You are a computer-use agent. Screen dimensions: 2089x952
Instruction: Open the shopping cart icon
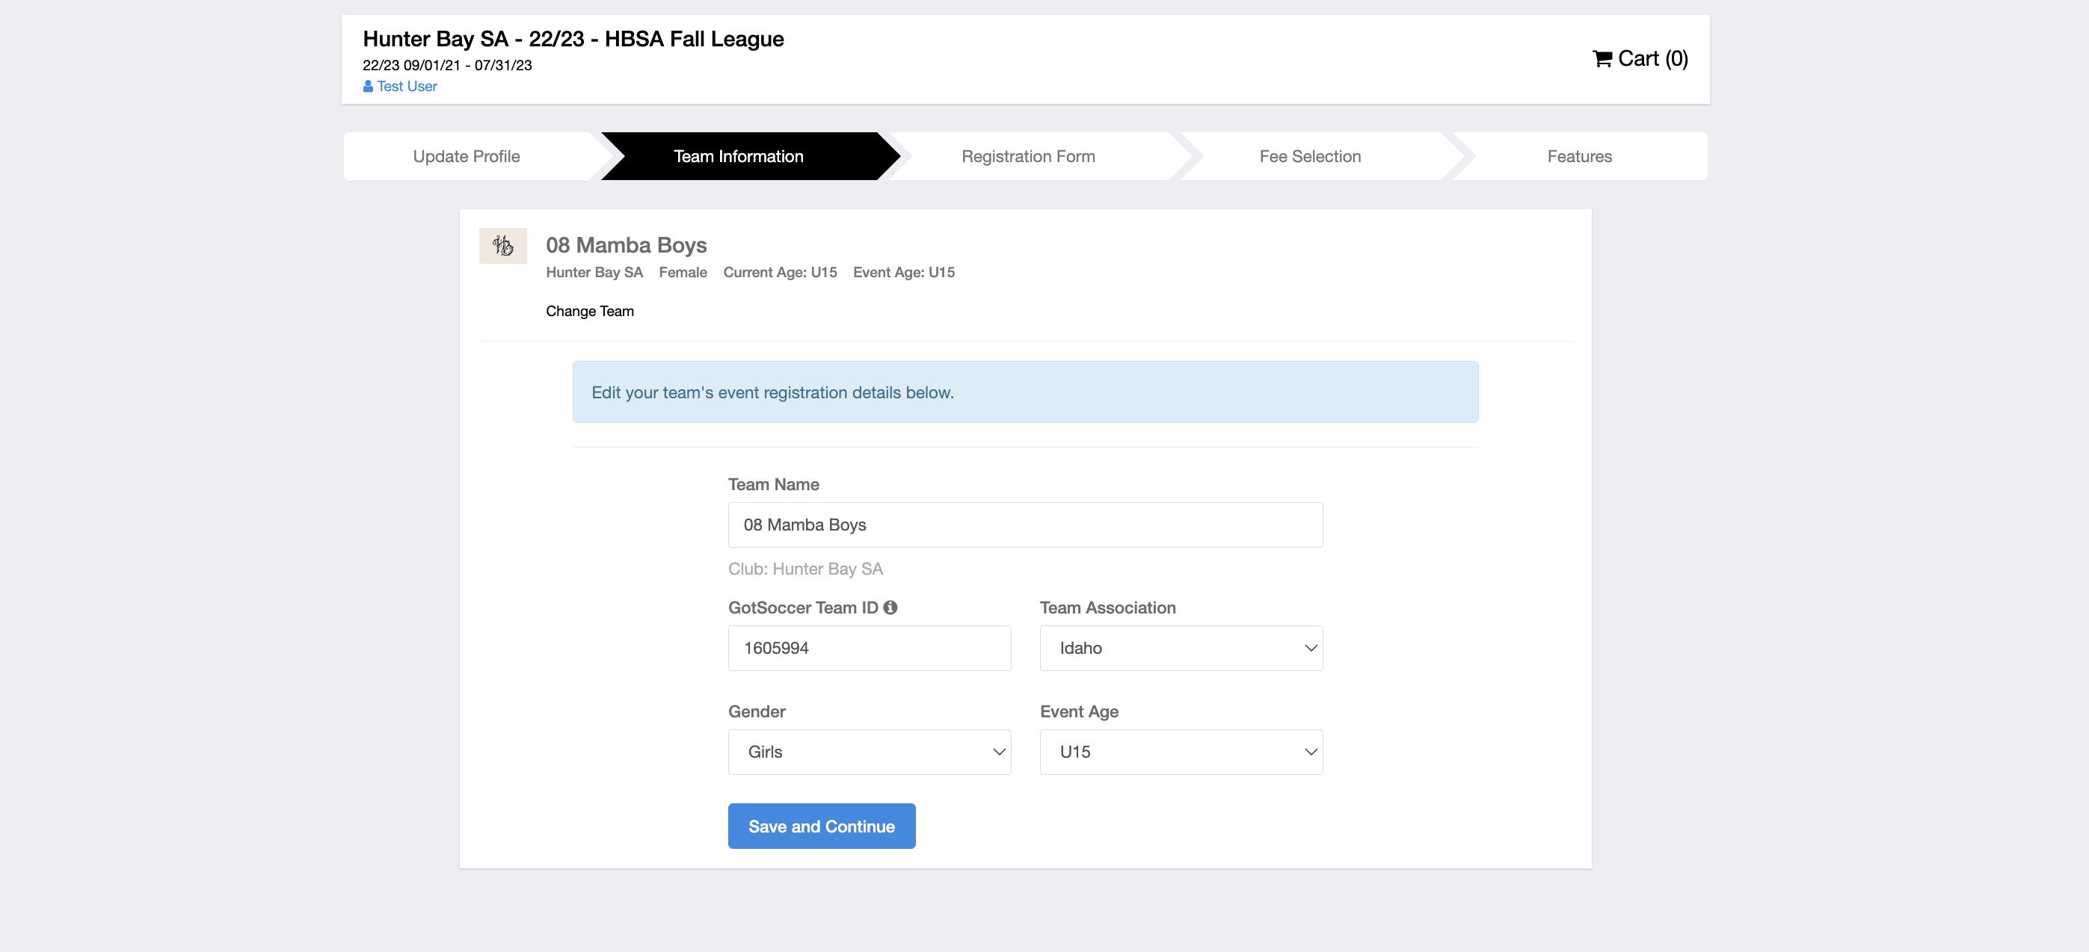click(x=1602, y=59)
